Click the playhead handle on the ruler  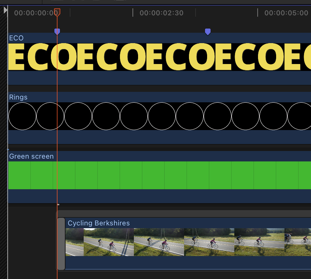(57, 12)
